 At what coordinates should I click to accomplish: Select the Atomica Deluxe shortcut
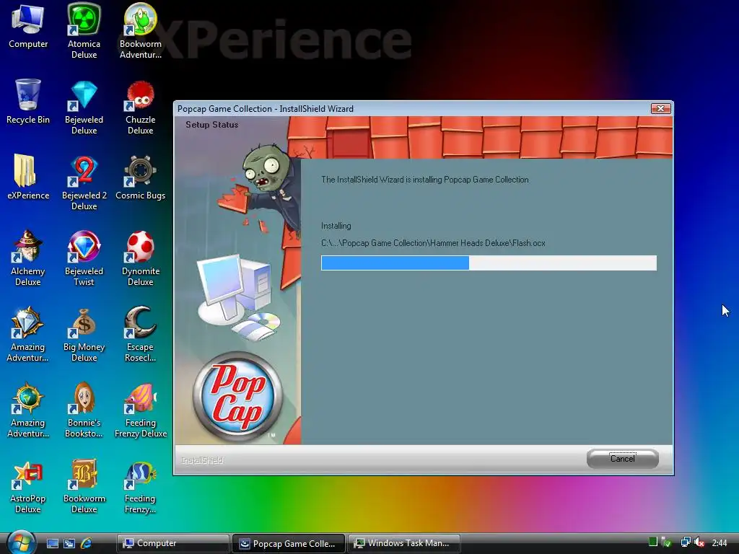pyautogui.click(x=84, y=30)
